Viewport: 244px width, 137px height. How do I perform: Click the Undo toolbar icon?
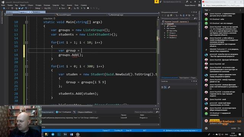(x=26, y=8)
